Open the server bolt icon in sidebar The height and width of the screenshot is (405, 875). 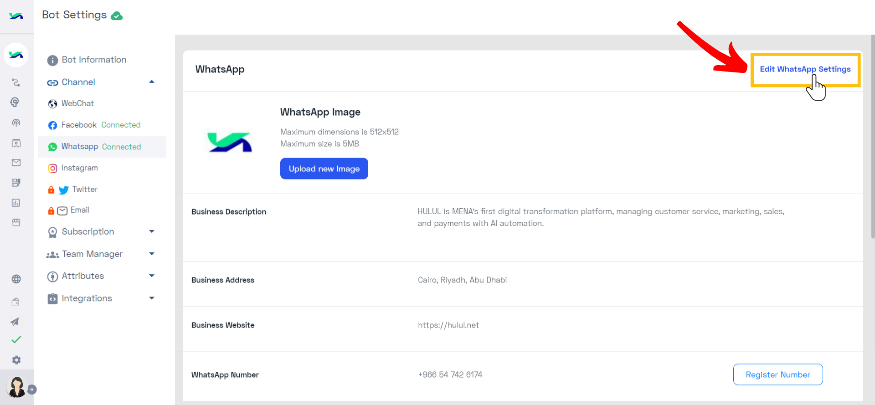coord(16,183)
